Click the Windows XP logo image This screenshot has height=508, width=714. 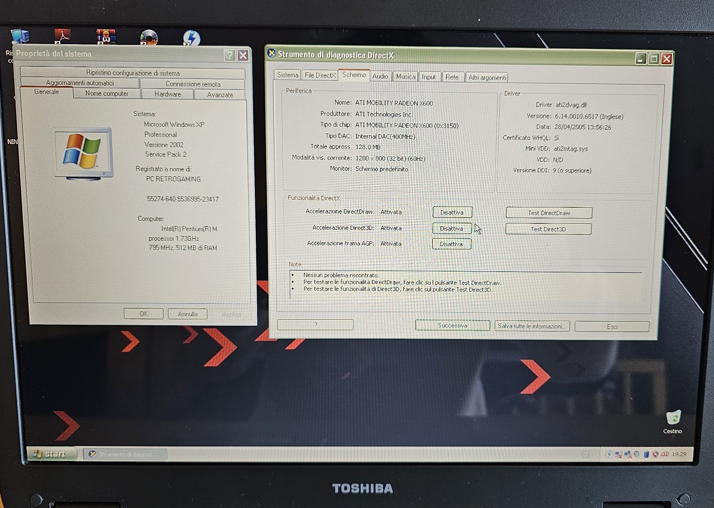[x=83, y=153]
